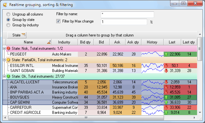This screenshot has width=205, height=123.
Task: Select the ALCATEL-LUCENT row name
Action: (25, 82)
